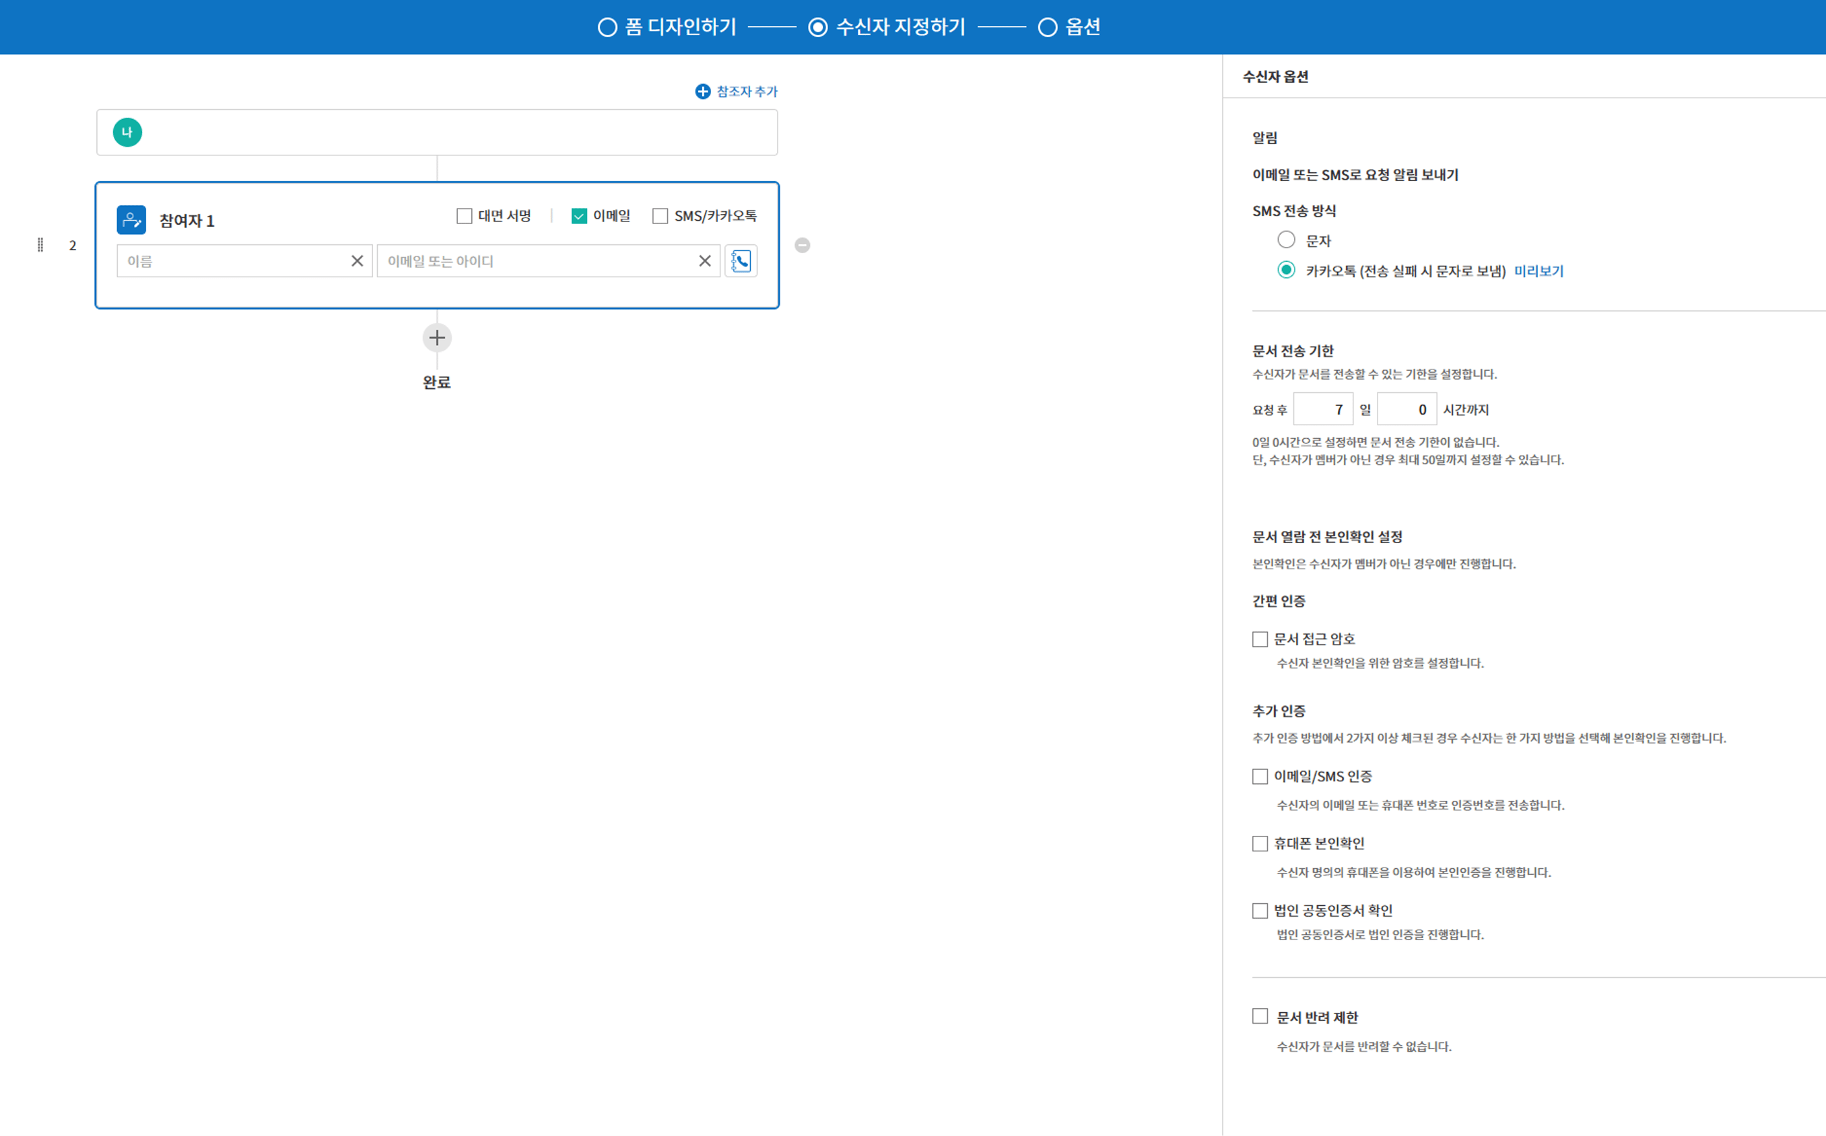1826x1136 pixels.
Task: Enable 문서 접근 암호 checkbox
Action: point(1260,639)
